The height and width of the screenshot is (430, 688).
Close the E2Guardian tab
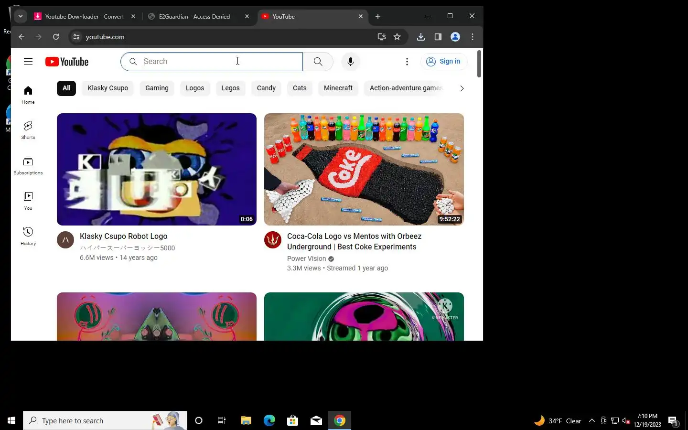[247, 16]
